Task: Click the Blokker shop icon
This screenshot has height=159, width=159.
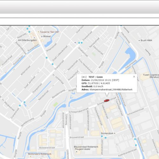Action: (42, 36)
